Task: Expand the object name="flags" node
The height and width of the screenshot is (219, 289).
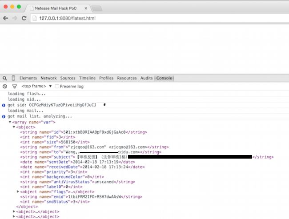Action: click(18, 191)
